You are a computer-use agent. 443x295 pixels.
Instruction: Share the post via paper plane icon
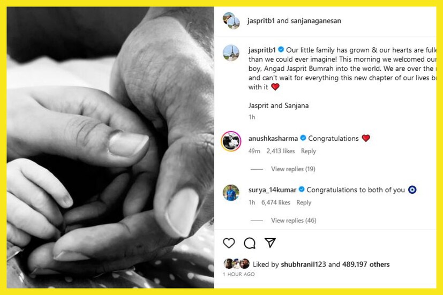click(270, 243)
